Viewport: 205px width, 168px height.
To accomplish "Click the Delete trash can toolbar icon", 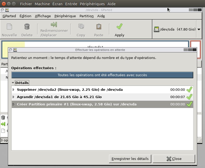I will (27, 27).
